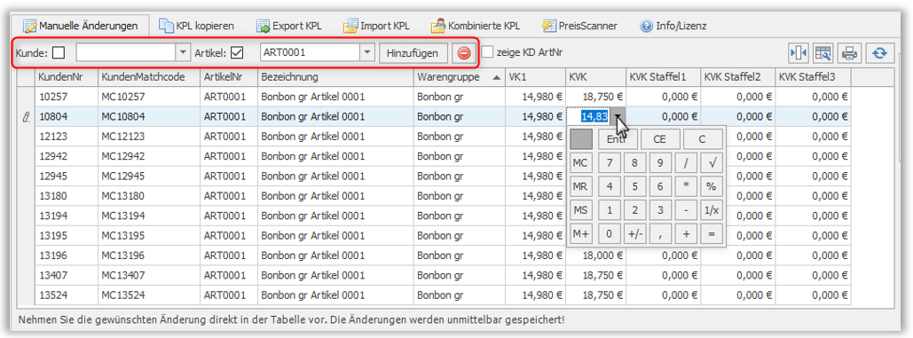
Task: Open the Info/Lizenz tab
Action: (673, 26)
